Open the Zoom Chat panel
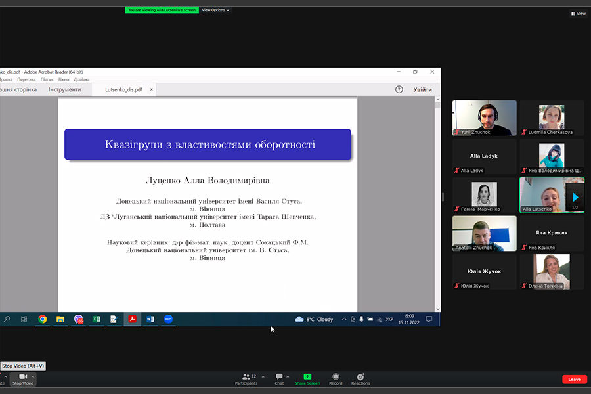 click(279, 377)
